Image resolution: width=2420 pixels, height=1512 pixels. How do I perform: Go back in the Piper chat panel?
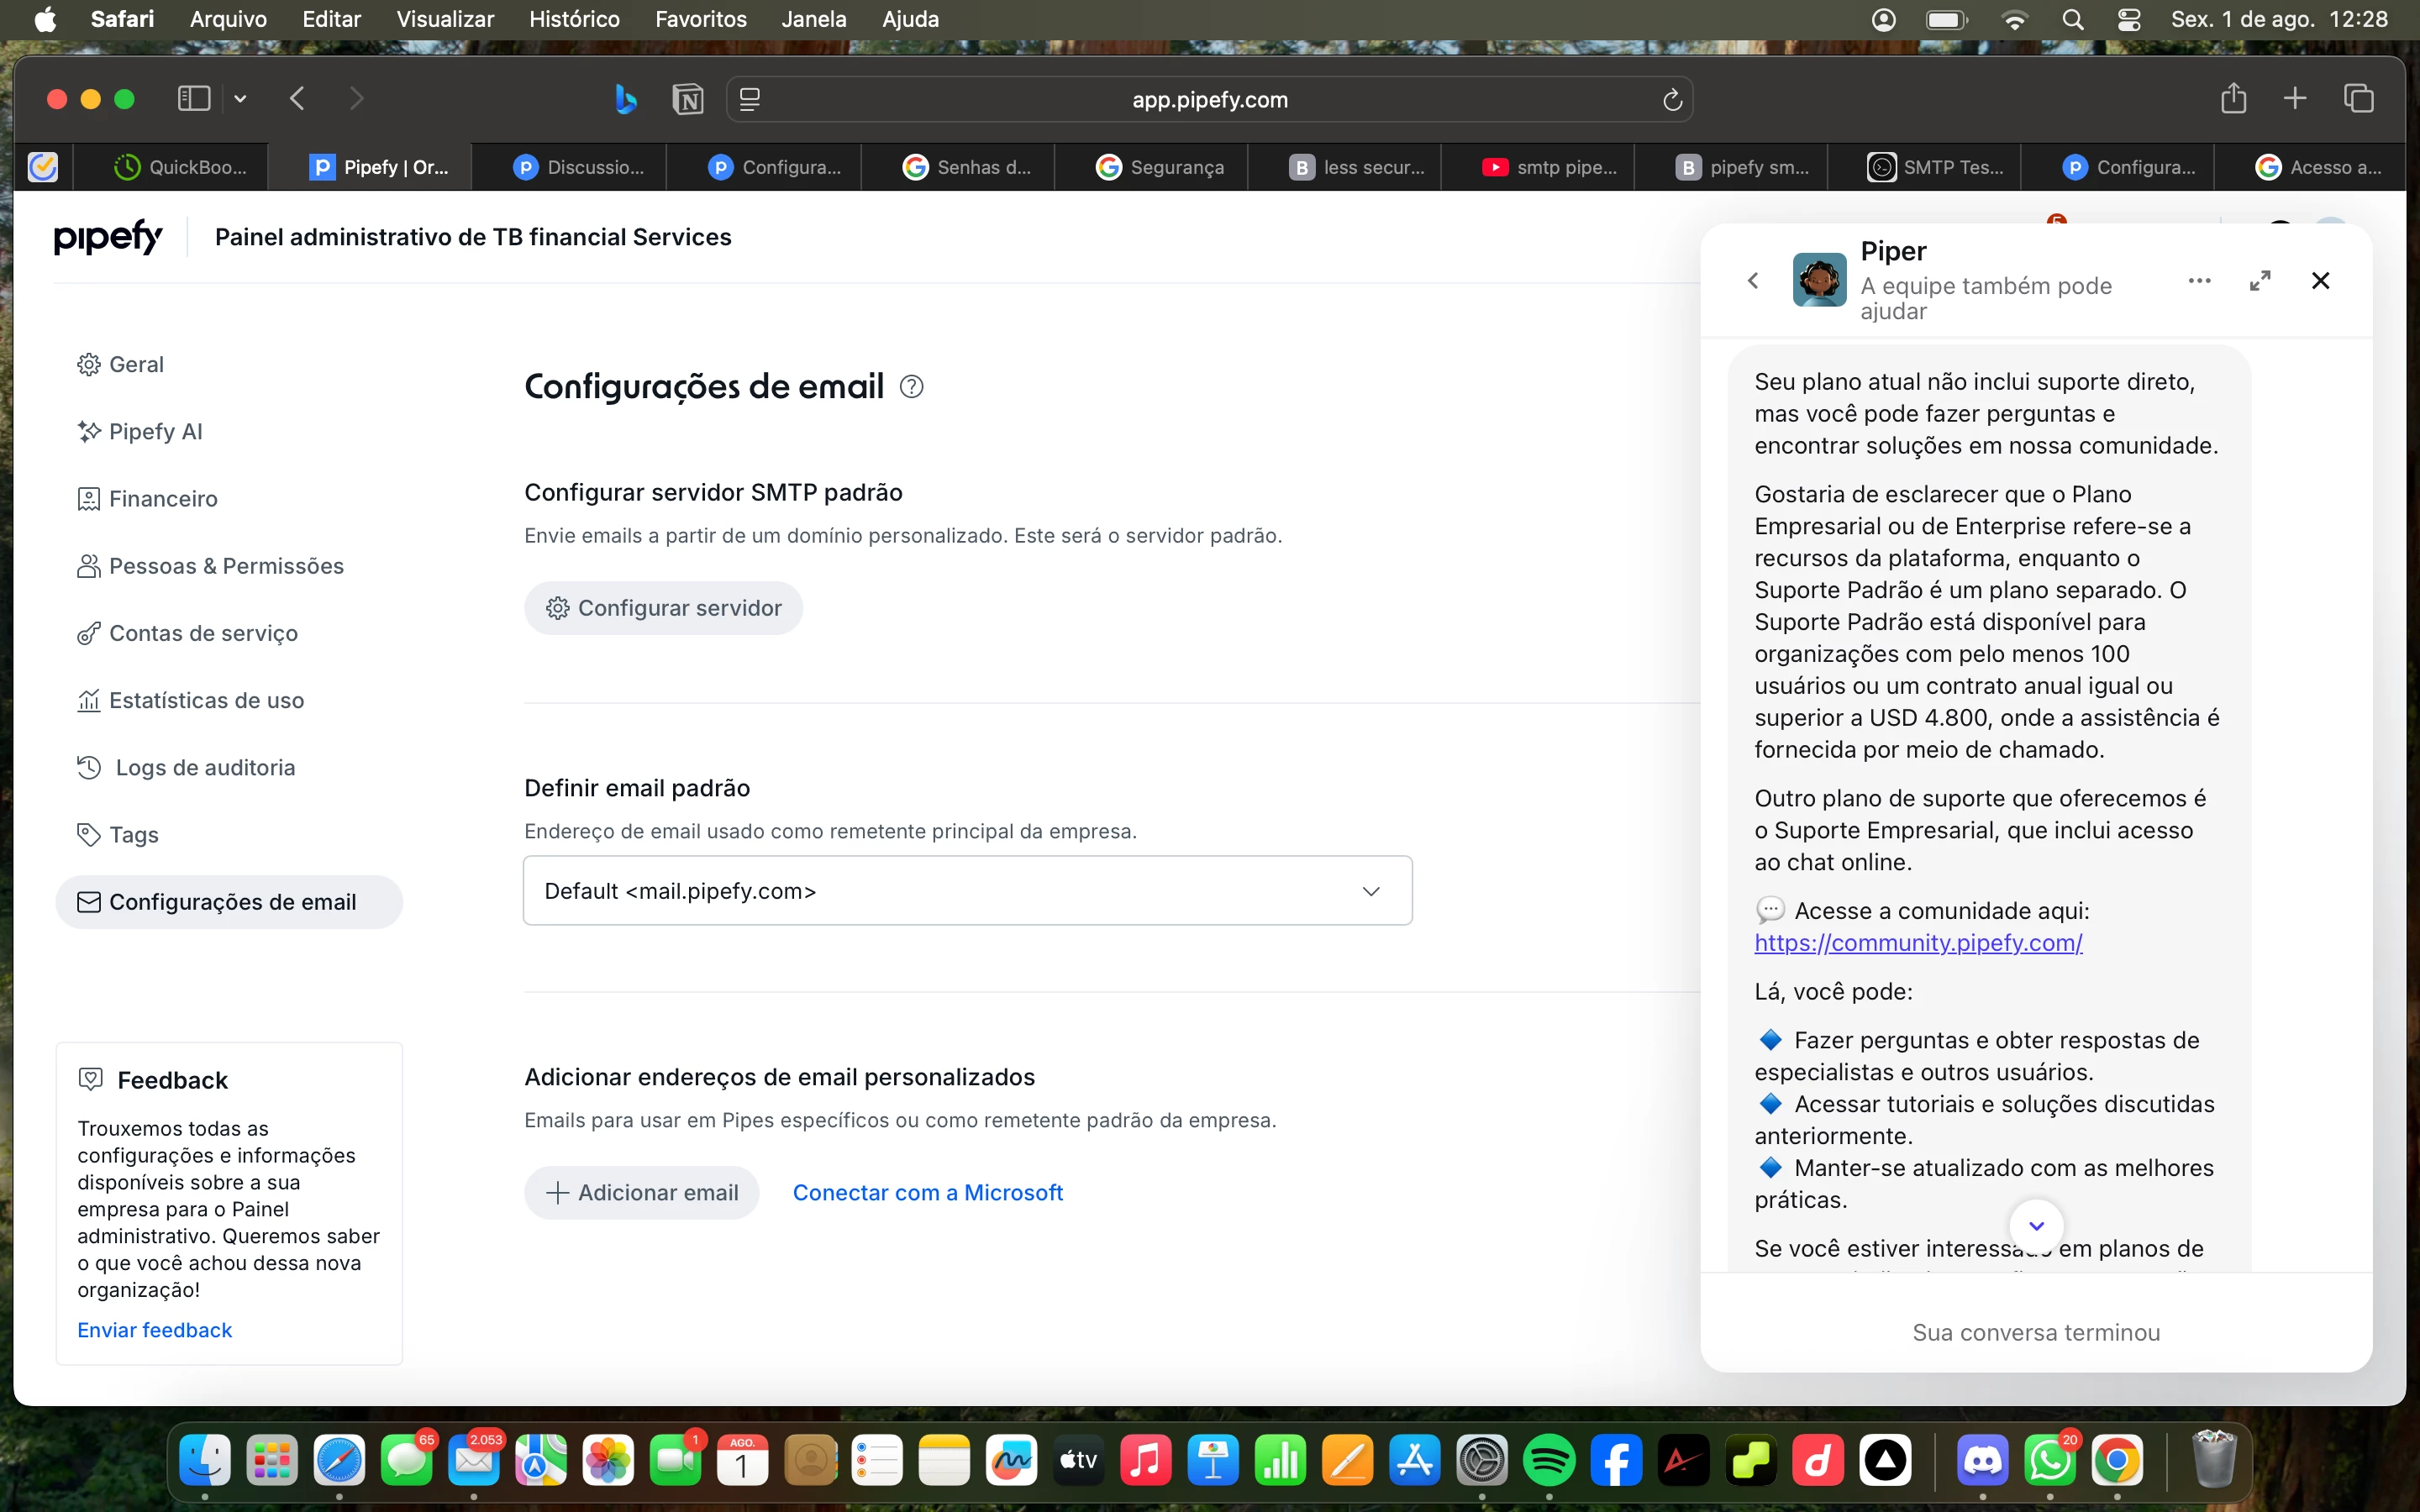(x=1753, y=281)
